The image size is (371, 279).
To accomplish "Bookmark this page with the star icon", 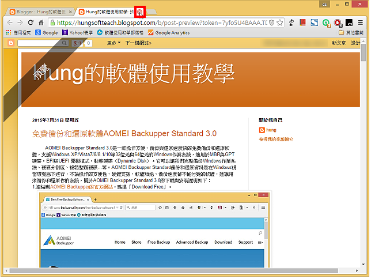I will 279,22.
